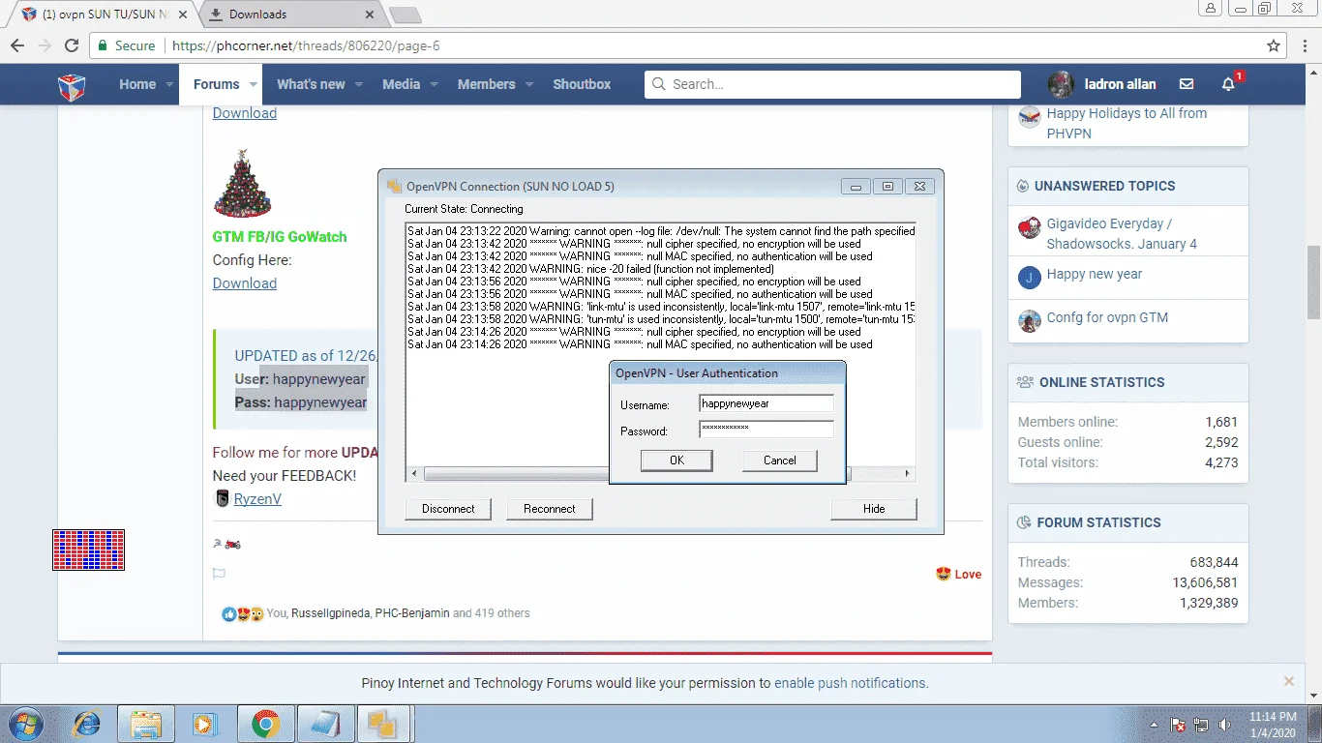The image size is (1322, 743).
Task: Open reactions list '419 others'
Action: pyautogui.click(x=500, y=613)
